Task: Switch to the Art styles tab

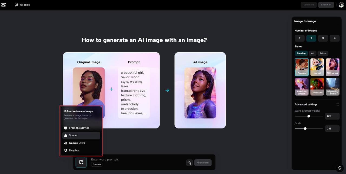Action: click(x=312, y=53)
